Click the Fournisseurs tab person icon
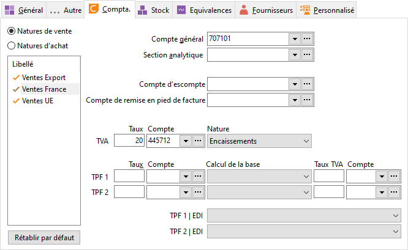This screenshot has height=250, width=408. (244, 10)
